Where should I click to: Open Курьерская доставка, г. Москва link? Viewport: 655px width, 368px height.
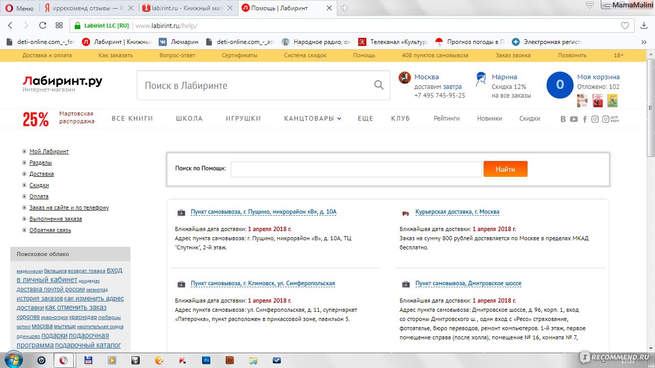pyautogui.click(x=457, y=212)
